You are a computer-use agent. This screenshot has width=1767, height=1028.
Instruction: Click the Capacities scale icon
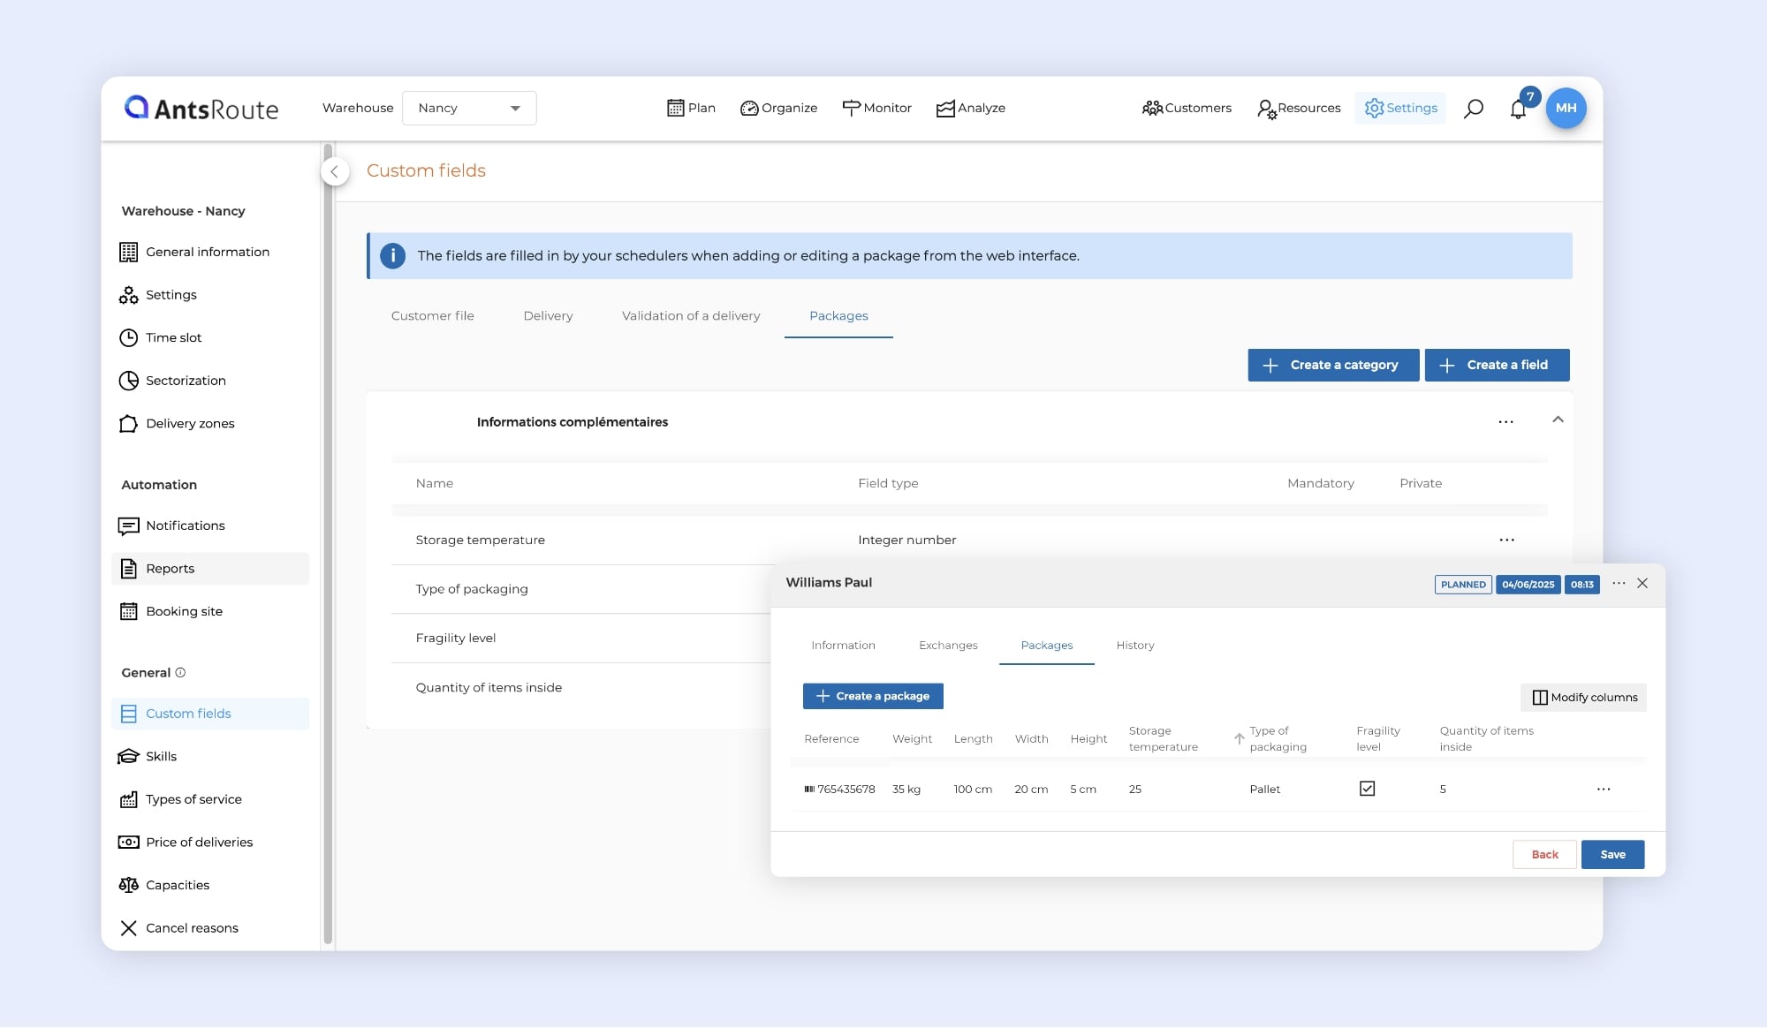[x=128, y=885]
